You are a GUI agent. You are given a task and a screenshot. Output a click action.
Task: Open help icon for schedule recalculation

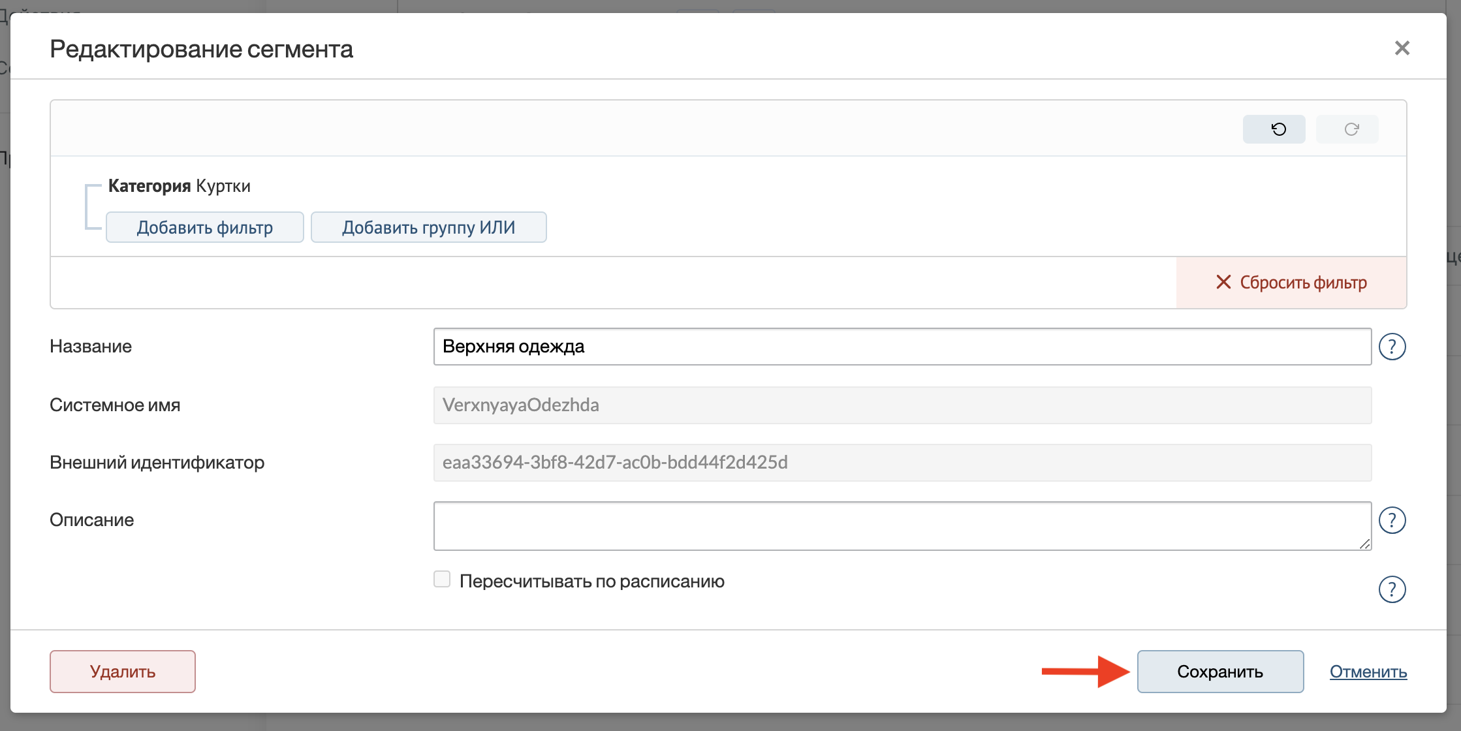(1392, 589)
